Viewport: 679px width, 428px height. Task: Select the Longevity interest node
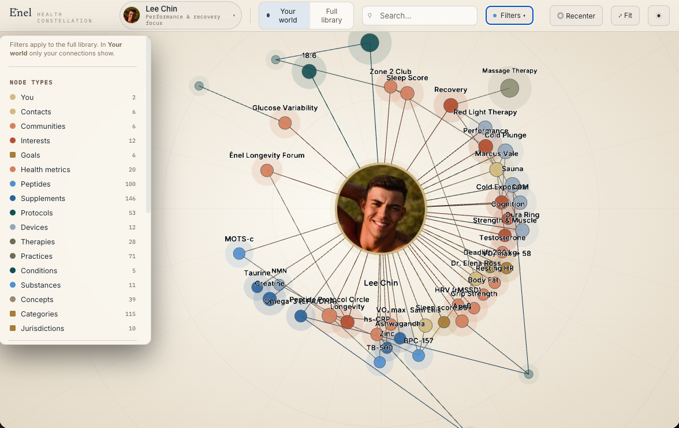[x=348, y=322]
